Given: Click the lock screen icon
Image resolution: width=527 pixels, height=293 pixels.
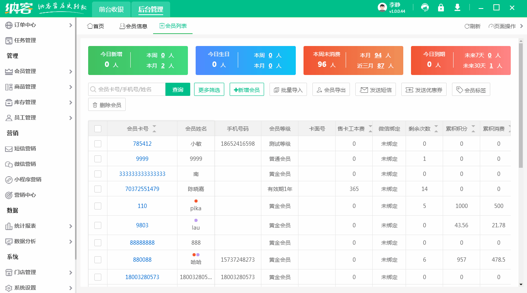Looking at the screenshot, I should point(441,7).
